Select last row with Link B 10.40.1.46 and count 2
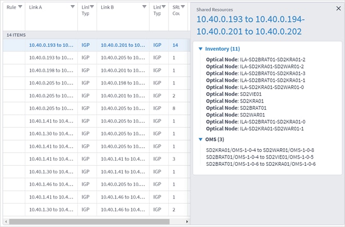 (96, 210)
